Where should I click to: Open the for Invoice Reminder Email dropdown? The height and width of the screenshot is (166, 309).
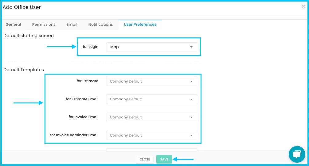point(152,136)
